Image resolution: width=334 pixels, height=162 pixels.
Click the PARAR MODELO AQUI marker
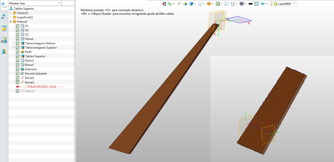39,87
